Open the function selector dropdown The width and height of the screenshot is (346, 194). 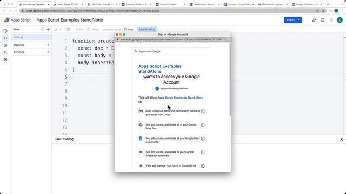pyautogui.click(x=111, y=29)
